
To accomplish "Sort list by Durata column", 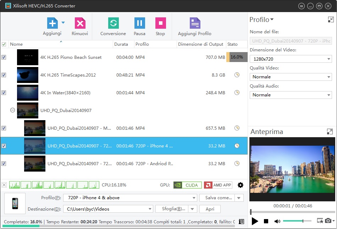I will coord(123,44).
